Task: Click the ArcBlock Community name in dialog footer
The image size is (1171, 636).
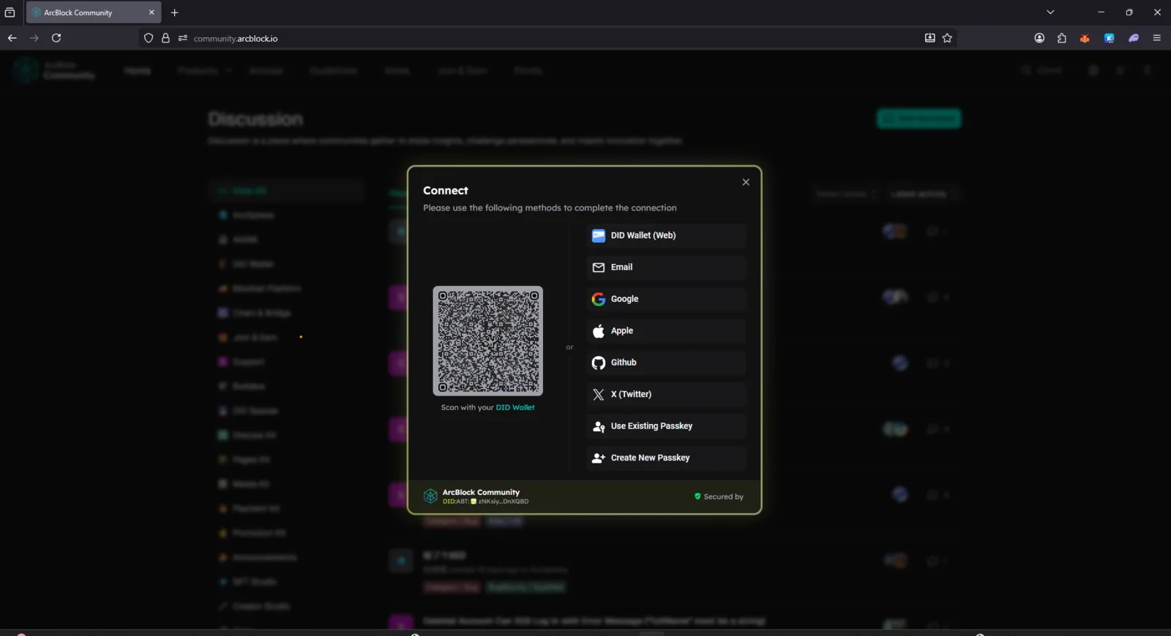Action: (481, 492)
